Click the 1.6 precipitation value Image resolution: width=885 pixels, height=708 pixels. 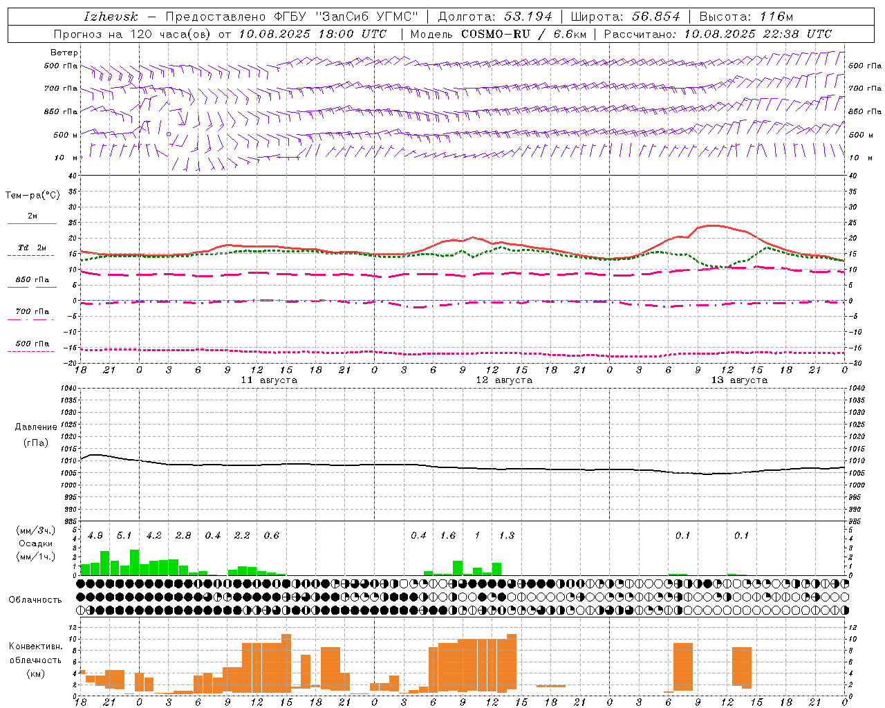(x=448, y=535)
